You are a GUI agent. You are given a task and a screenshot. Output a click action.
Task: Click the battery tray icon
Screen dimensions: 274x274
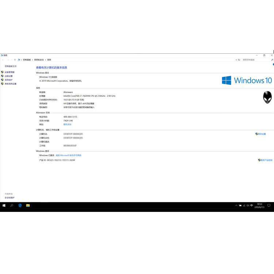[x=240, y=205]
